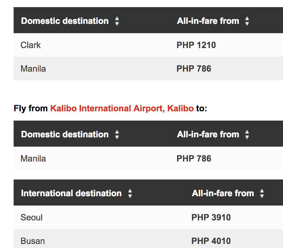Click the International destination column header text
The width and height of the screenshot is (283, 248).
tap(71, 193)
